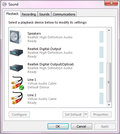Image resolution: width=120 pixels, height=134 pixels.
Task: Click the Realtek Digital Output receiver icon
Action: (x=17, y=53)
